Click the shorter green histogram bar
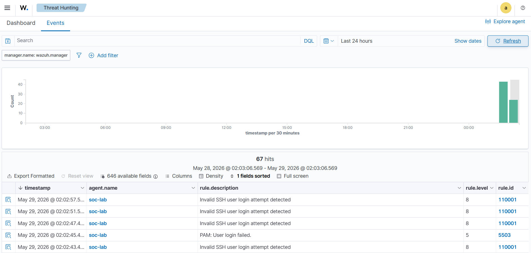 point(513,111)
